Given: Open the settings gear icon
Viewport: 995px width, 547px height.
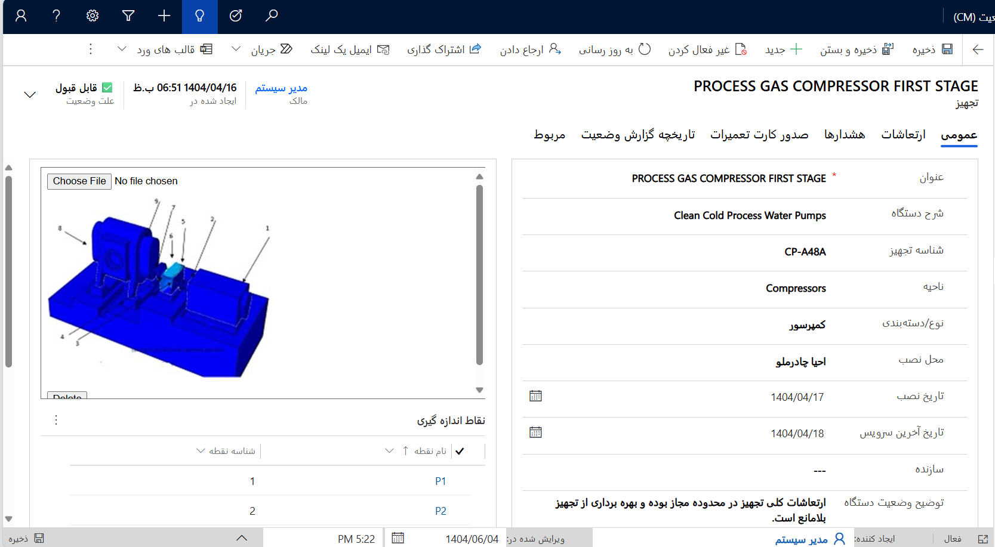Looking at the screenshot, I should pos(93,16).
